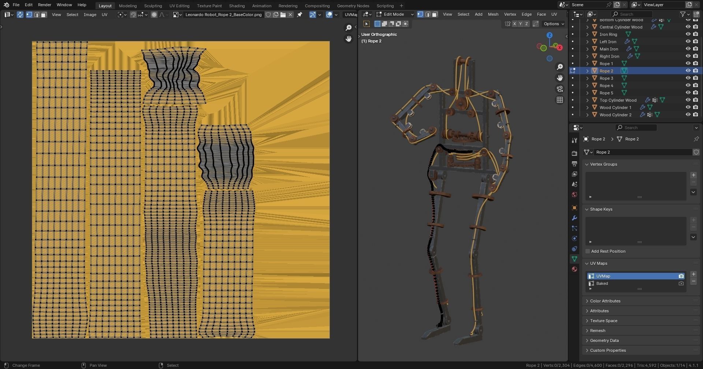Viewport: 703px width, 369px height.
Task: Check the Add Rest Position checkbox
Action: point(588,251)
